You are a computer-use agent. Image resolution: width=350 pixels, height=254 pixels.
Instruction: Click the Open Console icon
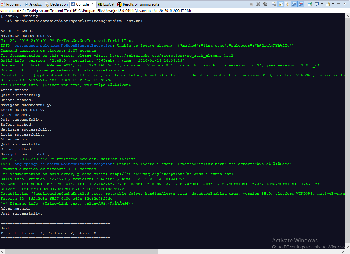point(328,4)
